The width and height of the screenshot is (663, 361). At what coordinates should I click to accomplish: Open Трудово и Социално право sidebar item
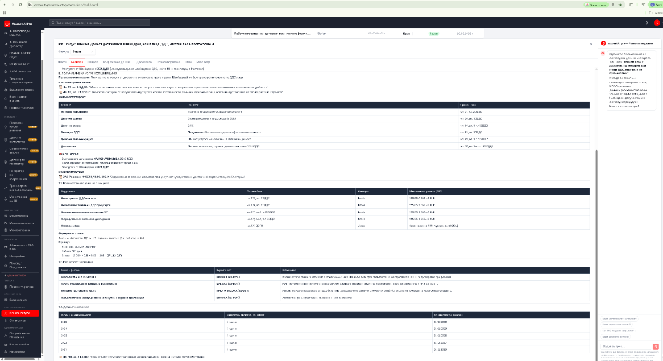click(21, 80)
